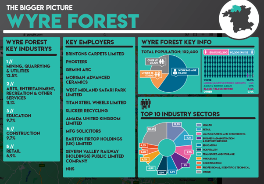Click the Top 10 Industry Sectors heading

tap(180, 114)
